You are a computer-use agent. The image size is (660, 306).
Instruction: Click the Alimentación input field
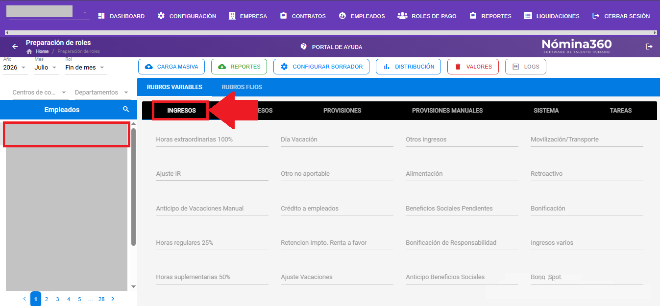(462, 174)
